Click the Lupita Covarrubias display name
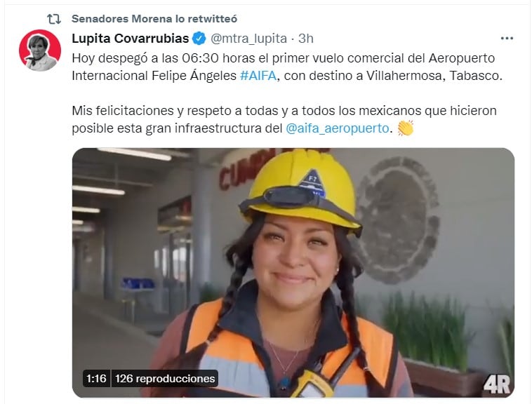The width and height of the screenshot is (532, 404). 131,39
